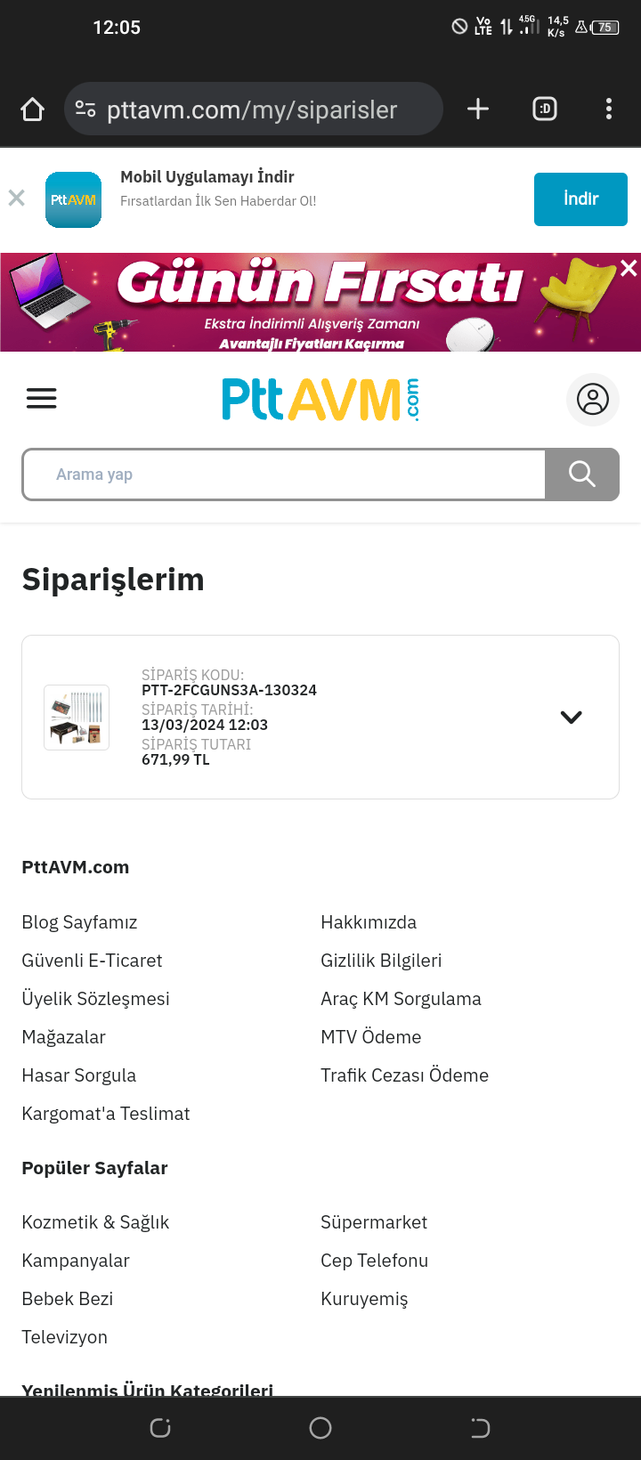Tap the search magnifier button

[x=582, y=474]
